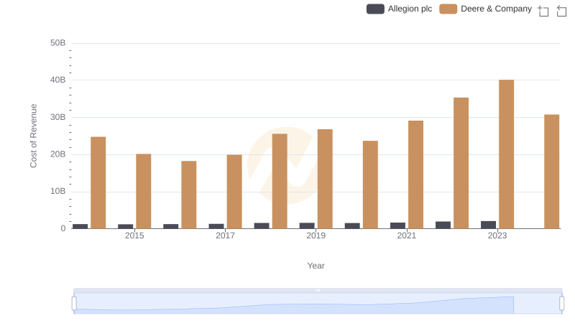
Task: Click the left handle of range slider
Action: (74, 303)
